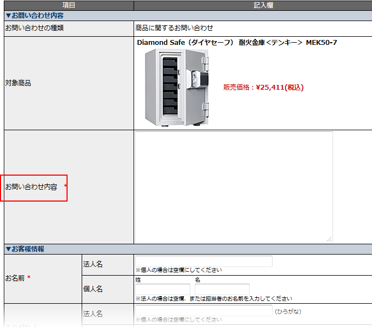Click note ※個人の場合は空欄にしてください under company name
Viewport: 372px width, 334px height.
pyautogui.click(x=178, y=270)
